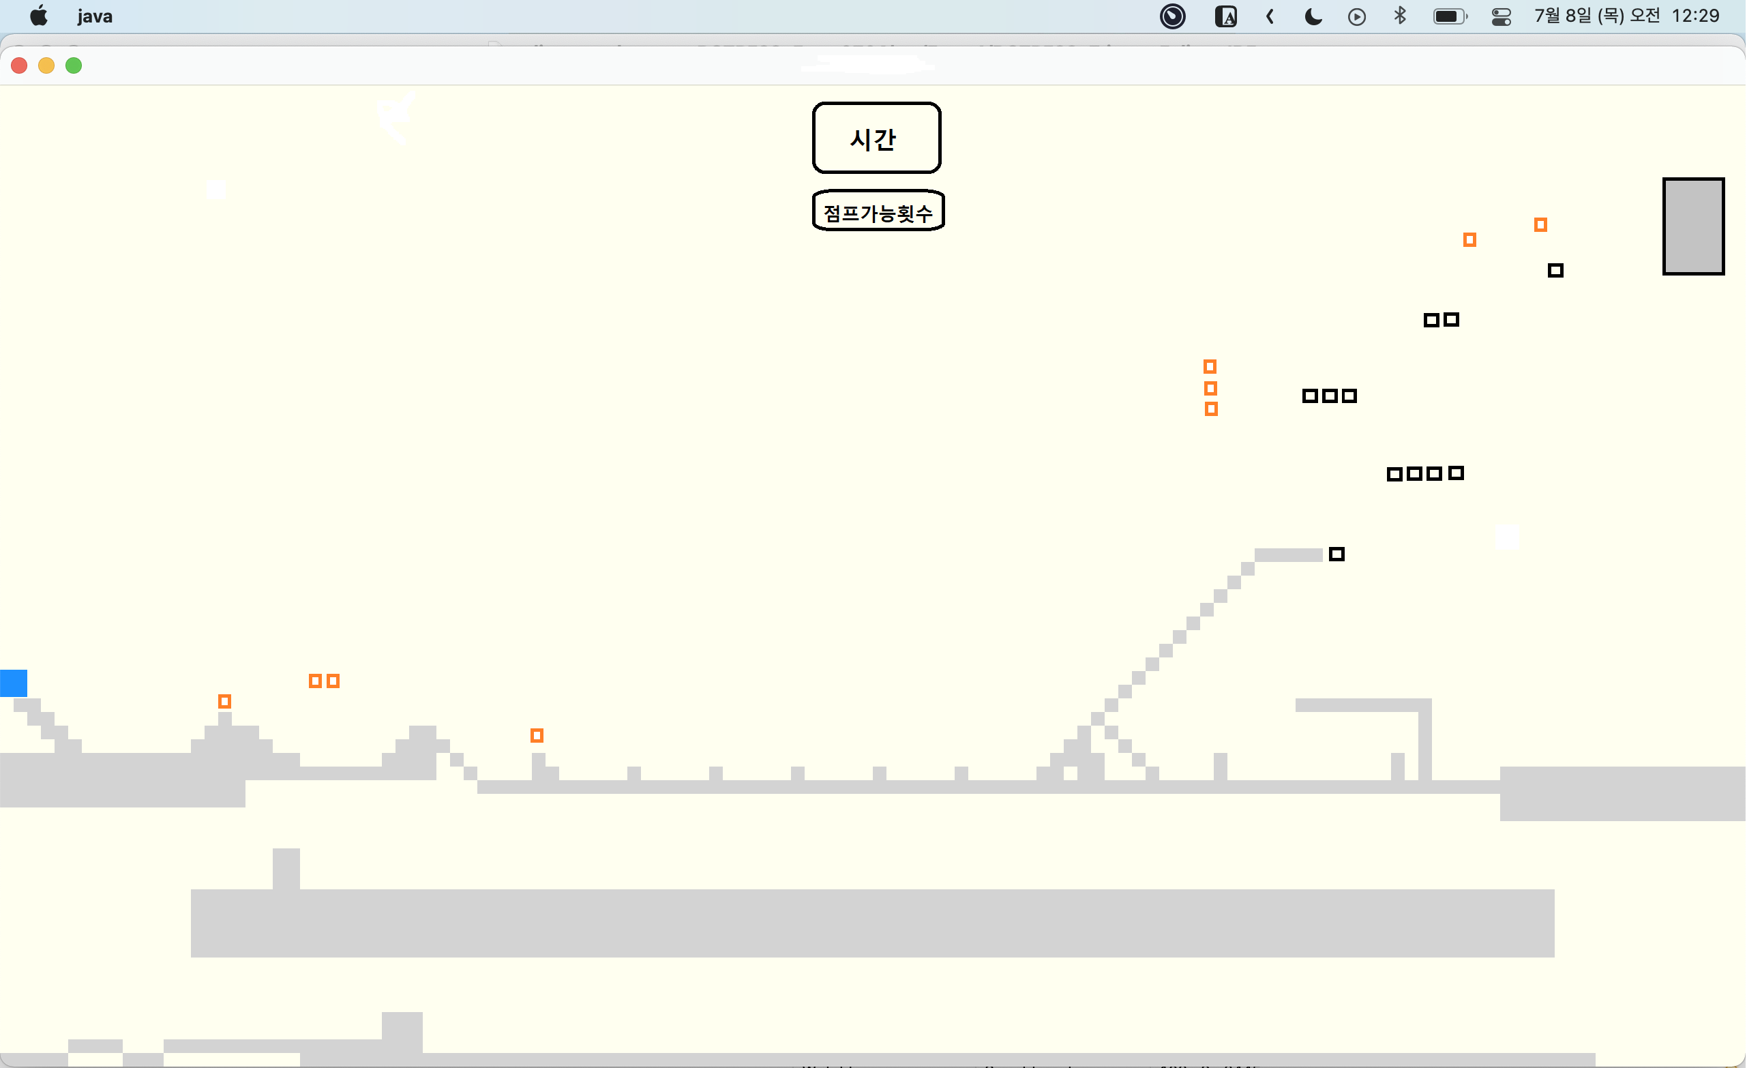
Task: Click the blue player square
Action: click(14, 683)
